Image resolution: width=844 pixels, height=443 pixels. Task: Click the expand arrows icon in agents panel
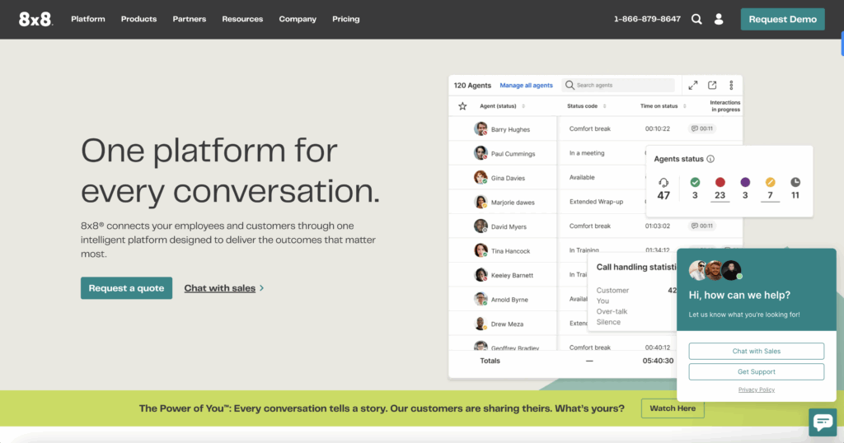[693, 85]
